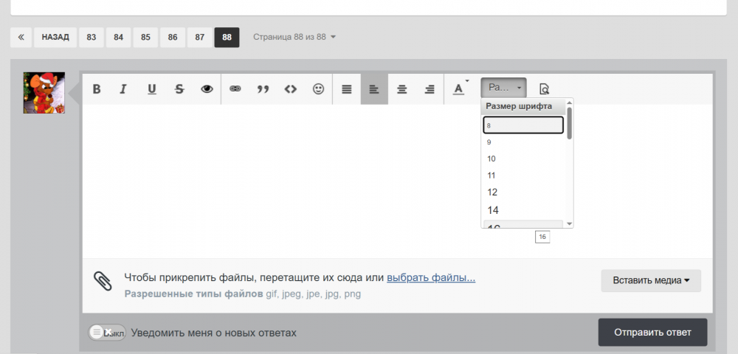Preview the post with magnifier icon
This screenshot has height=354, width=738.
[544, 88]
